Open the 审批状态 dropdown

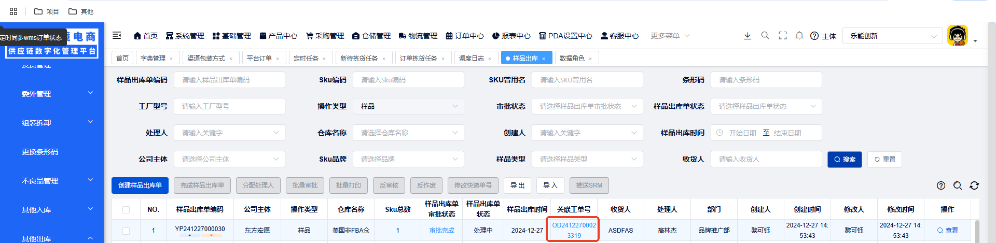pyautogui.click(x=587, y=106)
